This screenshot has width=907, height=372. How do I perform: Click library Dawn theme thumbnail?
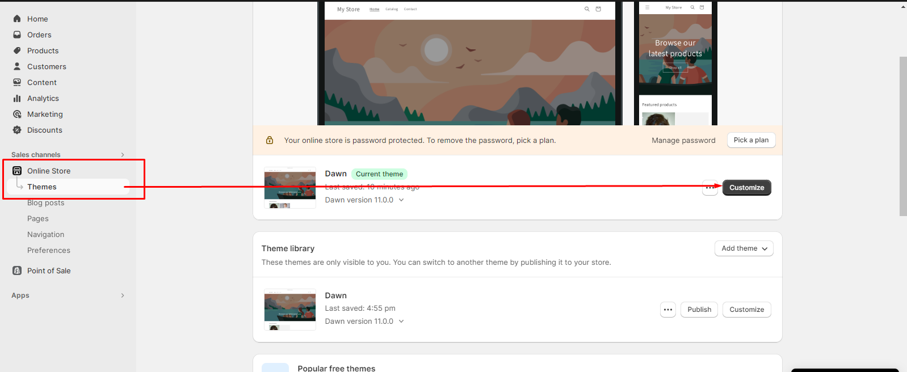290,310
